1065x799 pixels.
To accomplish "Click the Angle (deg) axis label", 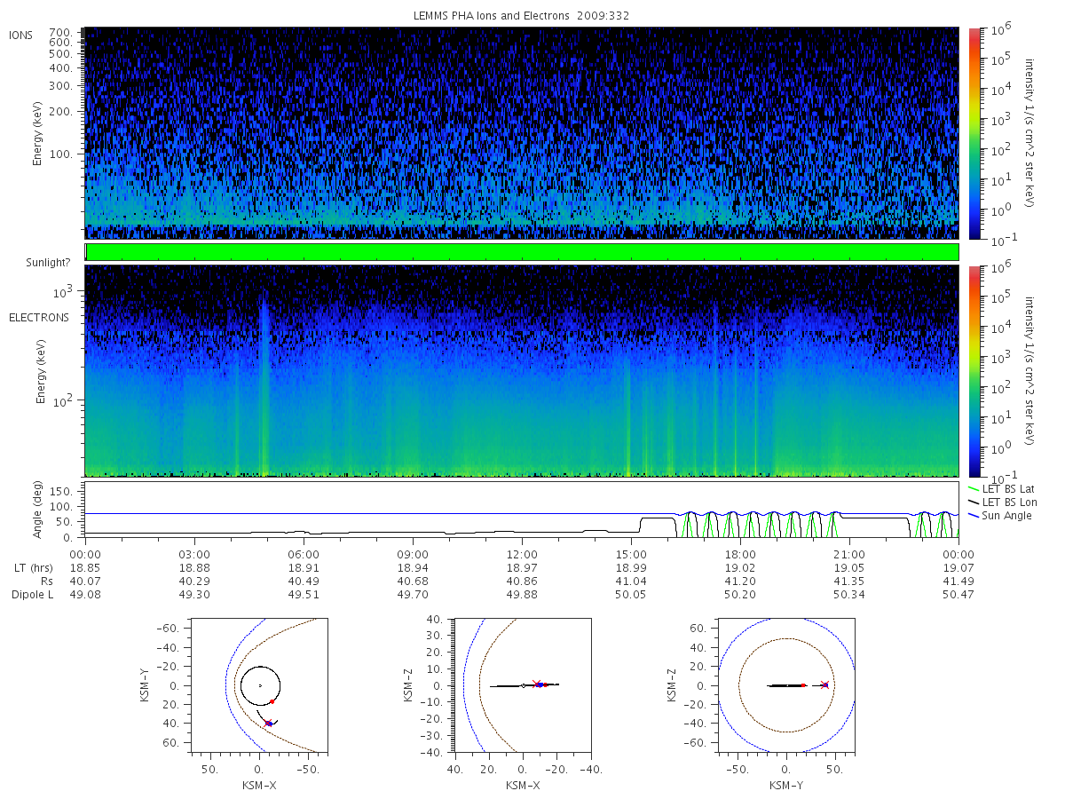I will [x=40, y=510].
